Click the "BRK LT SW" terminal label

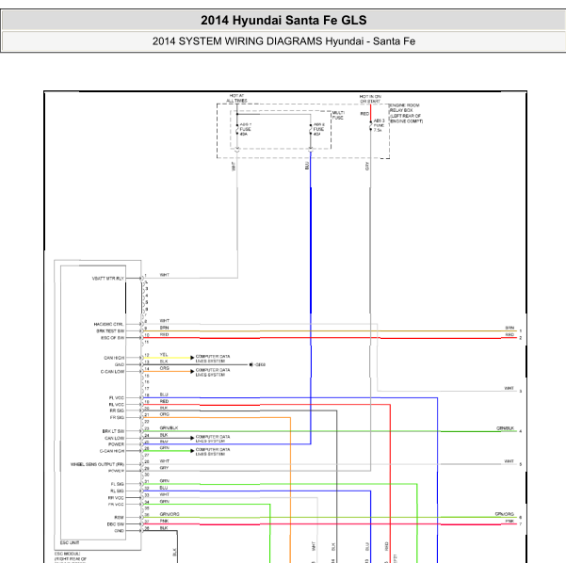point(113,431)
